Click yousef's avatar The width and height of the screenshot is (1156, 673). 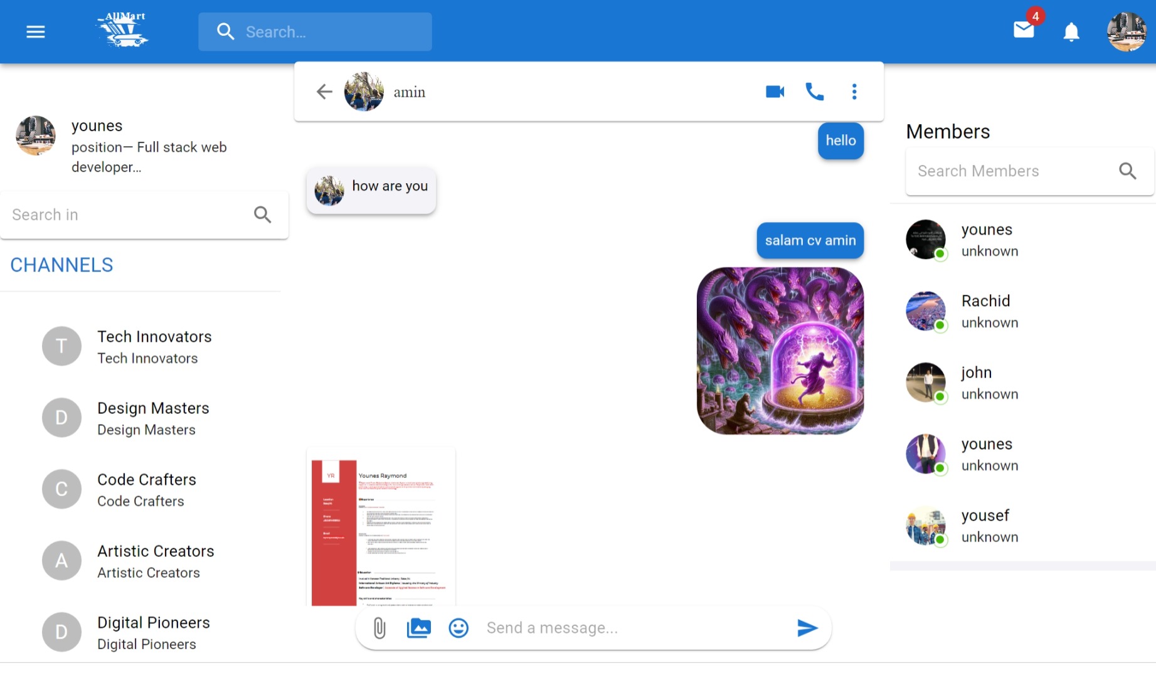coord(926,526)
